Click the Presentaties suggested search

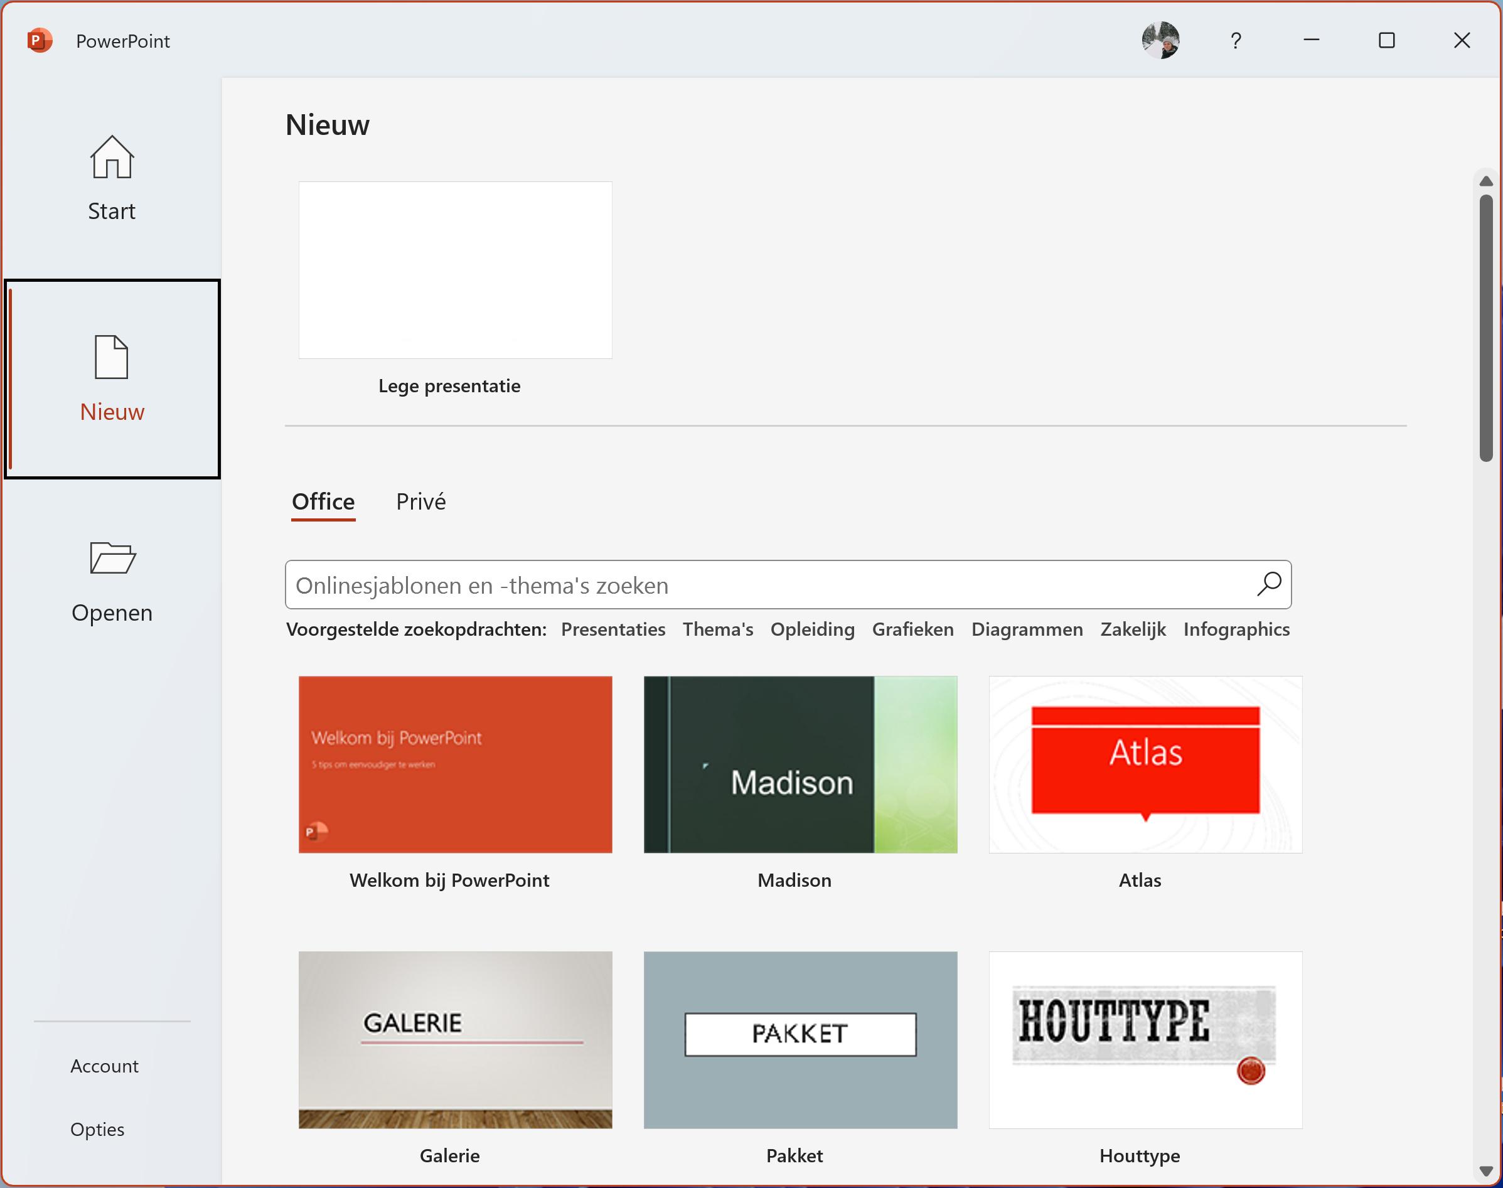612,629
